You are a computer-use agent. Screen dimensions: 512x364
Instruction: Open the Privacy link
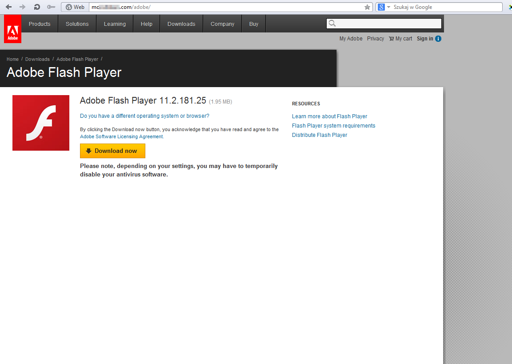(376, 39)
